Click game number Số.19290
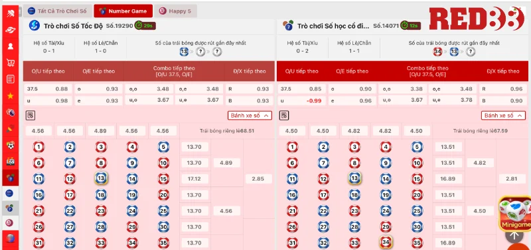 (x=119, y=26)
